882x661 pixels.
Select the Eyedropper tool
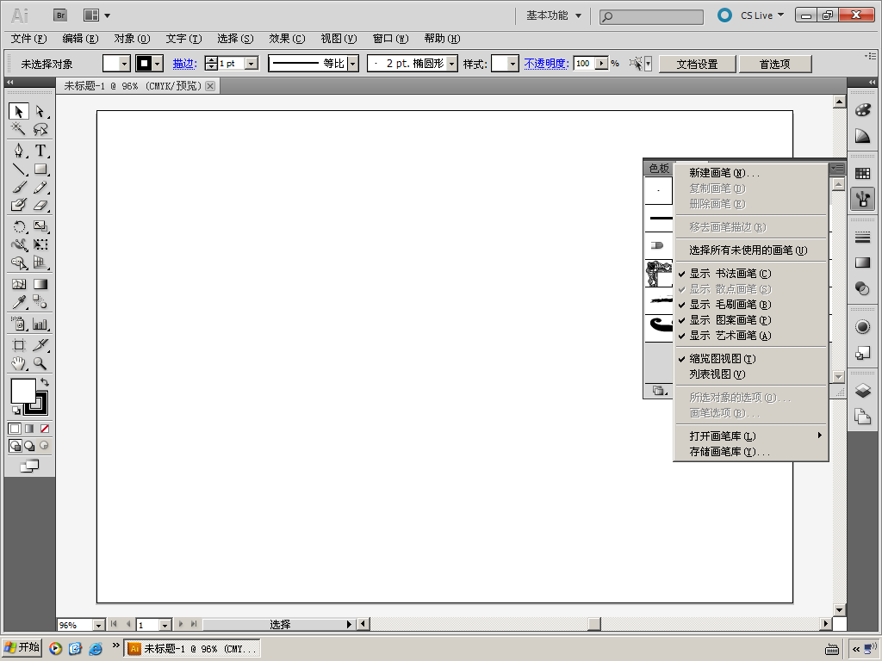(19, 302)
